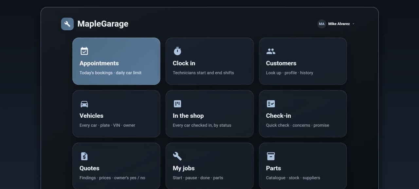Click "Quick check · concerns · promise" text
This screenshot has height=189, width=419.
click(298, 125)
